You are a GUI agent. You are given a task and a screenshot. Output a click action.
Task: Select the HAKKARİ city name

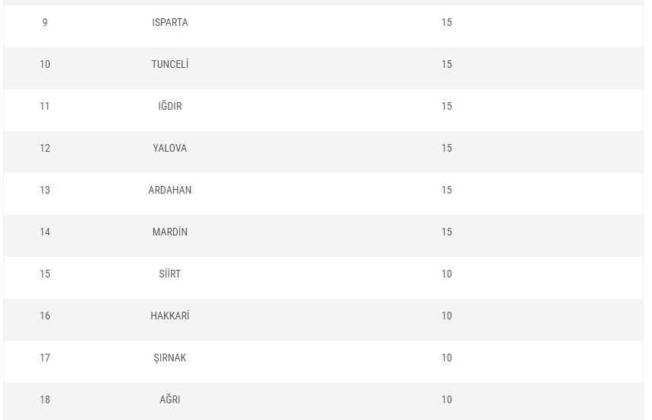(x=169, y=316)
